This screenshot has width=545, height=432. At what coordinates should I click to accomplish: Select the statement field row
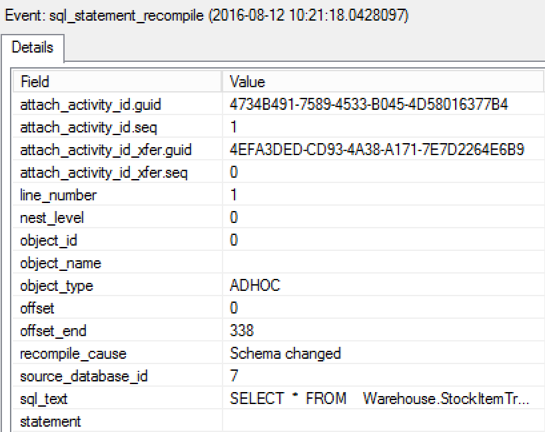tap(51, 421)
